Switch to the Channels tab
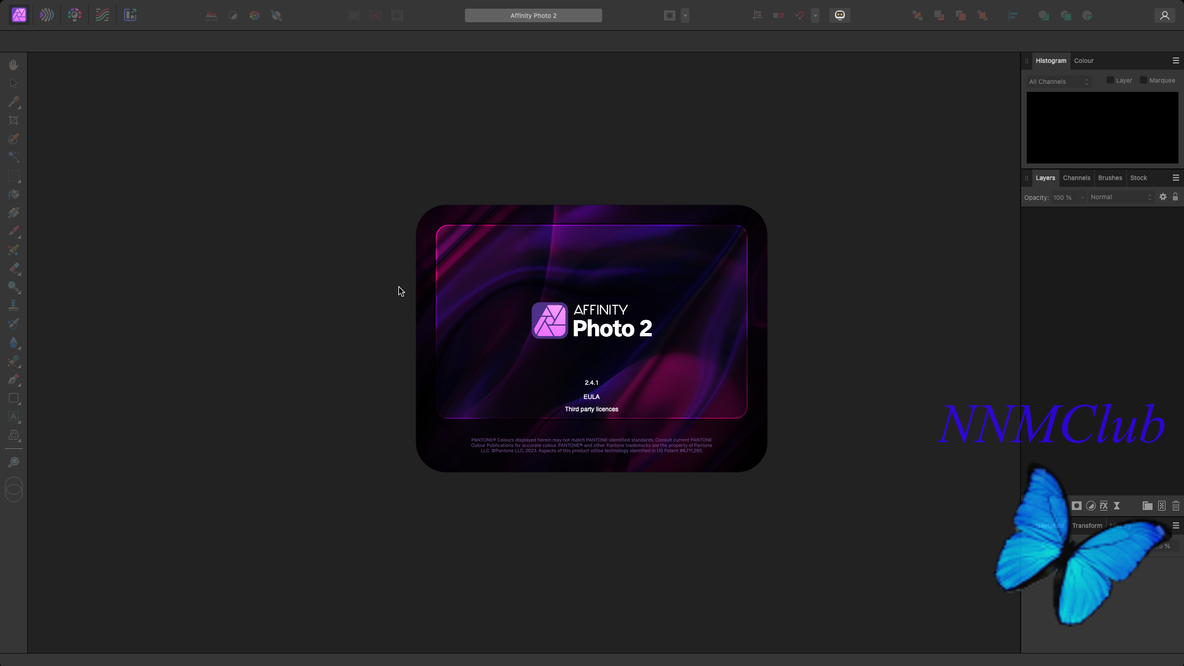 click(1076, 178)
